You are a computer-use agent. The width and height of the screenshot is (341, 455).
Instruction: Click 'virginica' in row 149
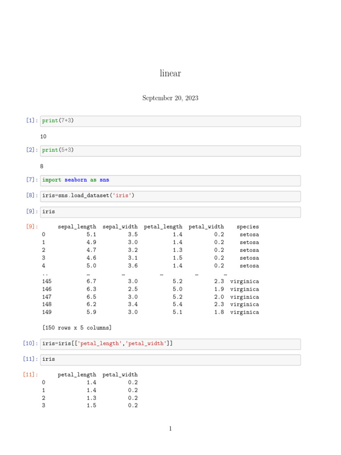245,312
